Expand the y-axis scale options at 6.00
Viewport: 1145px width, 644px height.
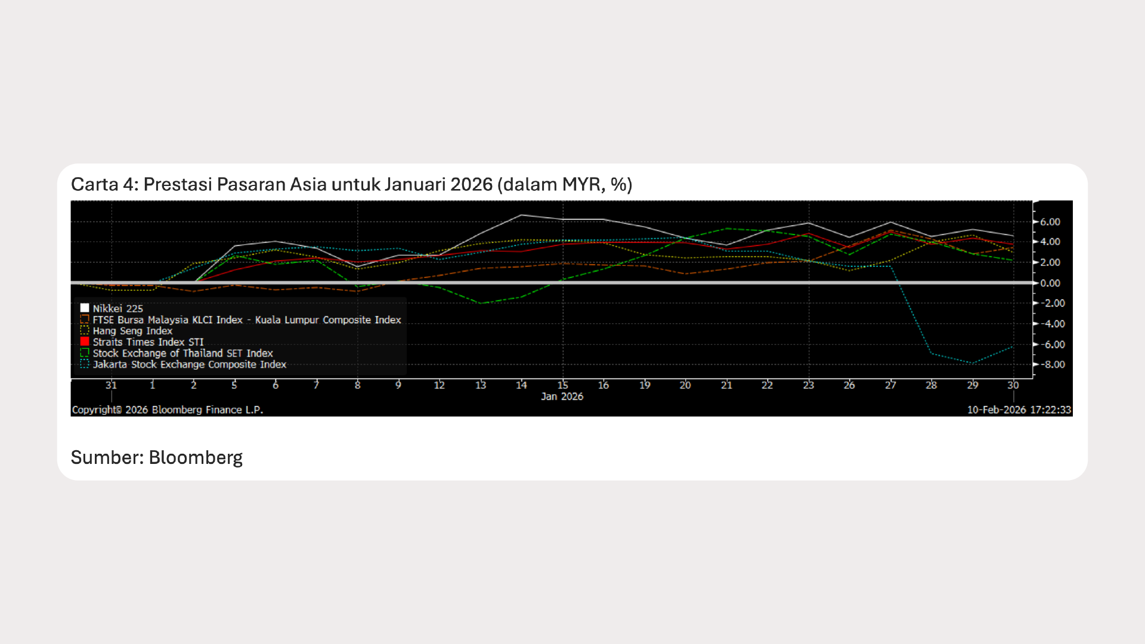(x=1050, y=222)
